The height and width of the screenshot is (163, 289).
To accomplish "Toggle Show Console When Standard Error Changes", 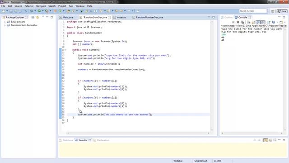I will pos(263,22).
